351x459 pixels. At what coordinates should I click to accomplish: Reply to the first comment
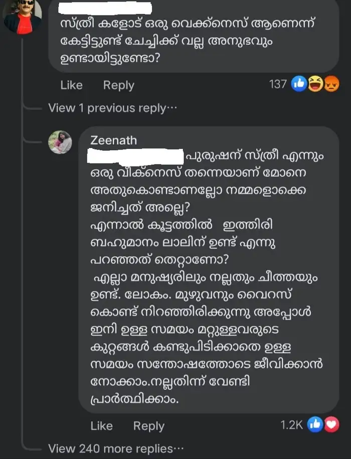click(118, 85)
